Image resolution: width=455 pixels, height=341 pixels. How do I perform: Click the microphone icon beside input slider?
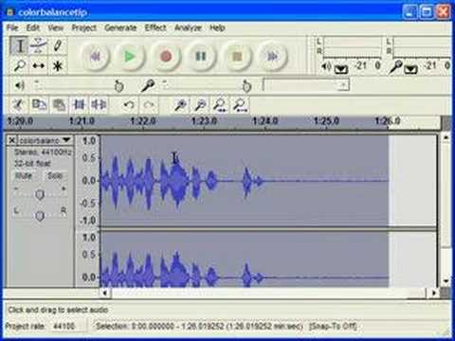point(147,85)
